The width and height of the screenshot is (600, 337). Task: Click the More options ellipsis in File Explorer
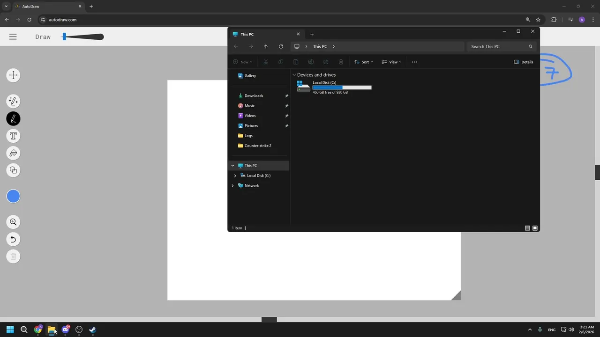(x=414, y=62)
